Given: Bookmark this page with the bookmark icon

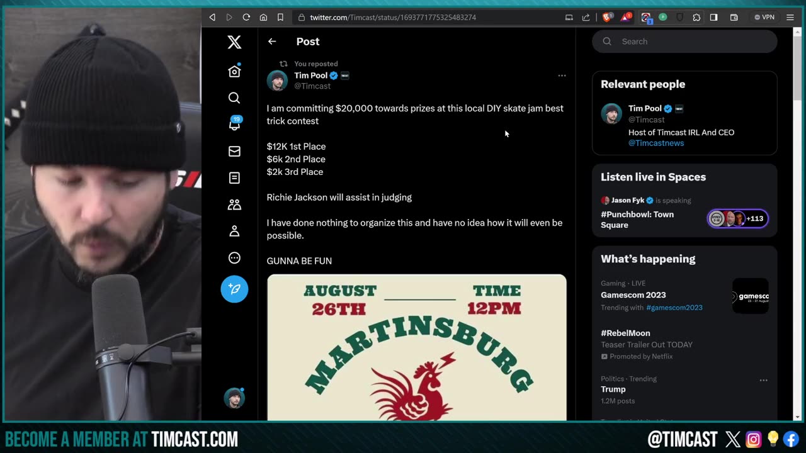Looking at the screenshot, I should pyautogui.click(x=280, y=18).
